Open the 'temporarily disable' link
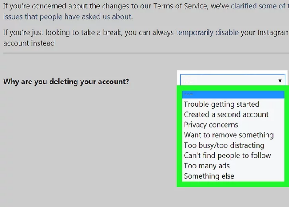The width and height of the screenshot is (289, 207). tap(207, 32)
